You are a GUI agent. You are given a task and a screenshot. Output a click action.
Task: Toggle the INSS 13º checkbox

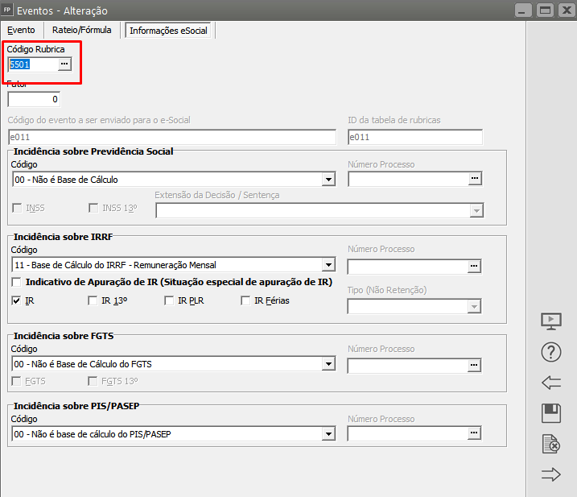pyautogui.click(x=93, y=208)
